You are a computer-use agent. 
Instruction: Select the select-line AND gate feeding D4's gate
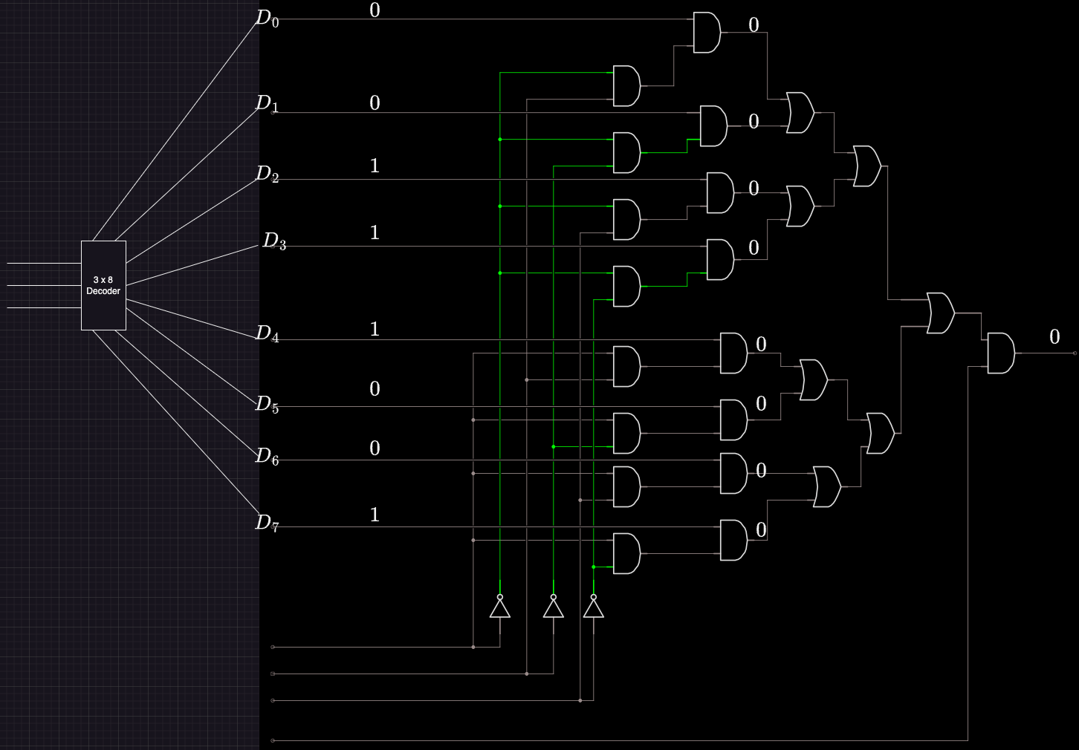click(626, 367)
